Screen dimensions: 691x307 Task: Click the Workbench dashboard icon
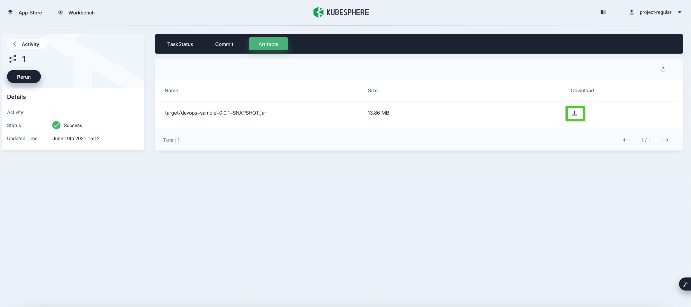60,12
